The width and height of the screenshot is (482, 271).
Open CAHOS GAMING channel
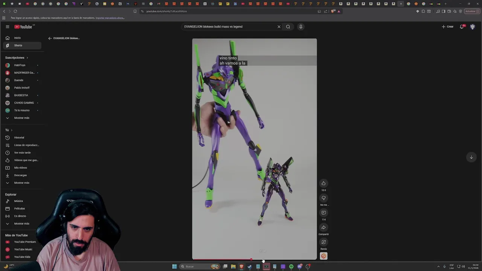coord(22,103)
